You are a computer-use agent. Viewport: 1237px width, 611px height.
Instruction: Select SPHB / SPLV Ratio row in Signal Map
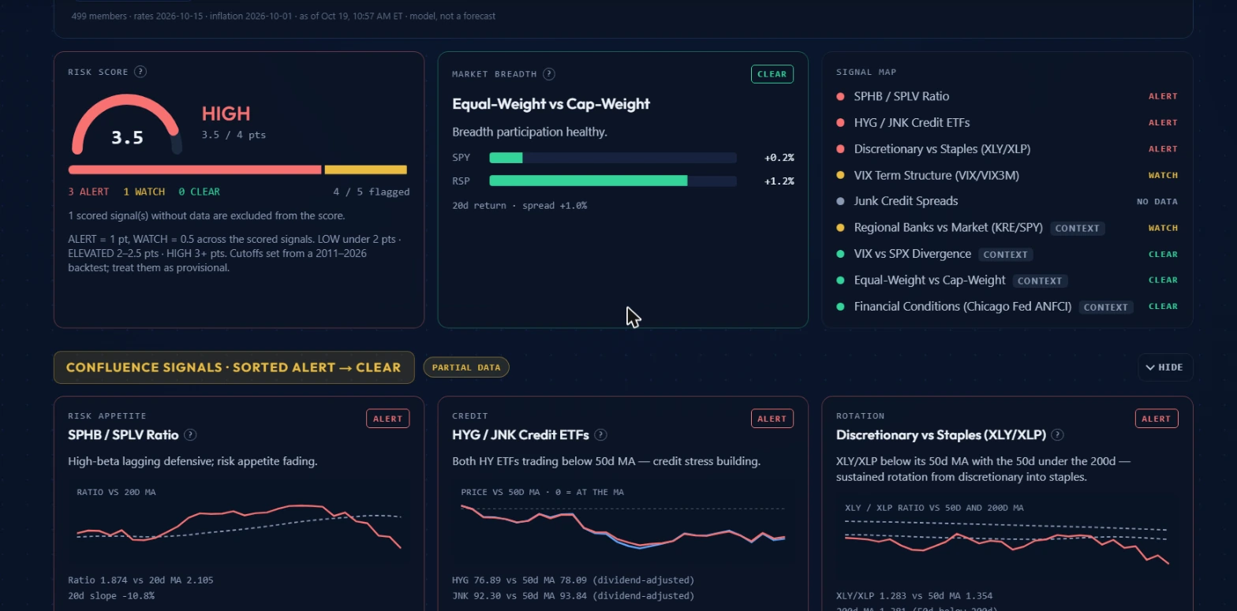coord(1007,96)
